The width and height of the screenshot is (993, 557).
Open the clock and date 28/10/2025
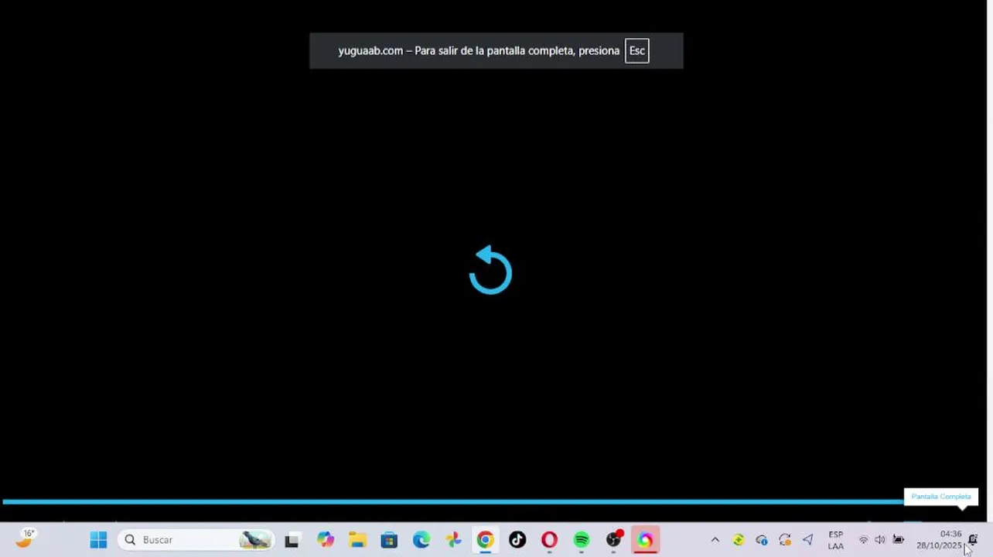(939, 540)
